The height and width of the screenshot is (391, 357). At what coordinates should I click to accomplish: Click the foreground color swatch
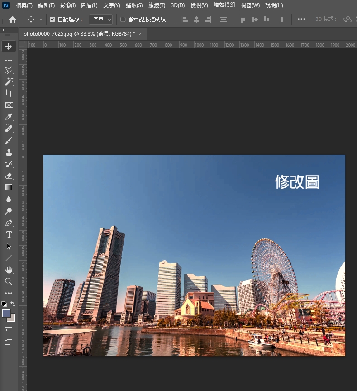pyautogui.click(x=6, y=313)
